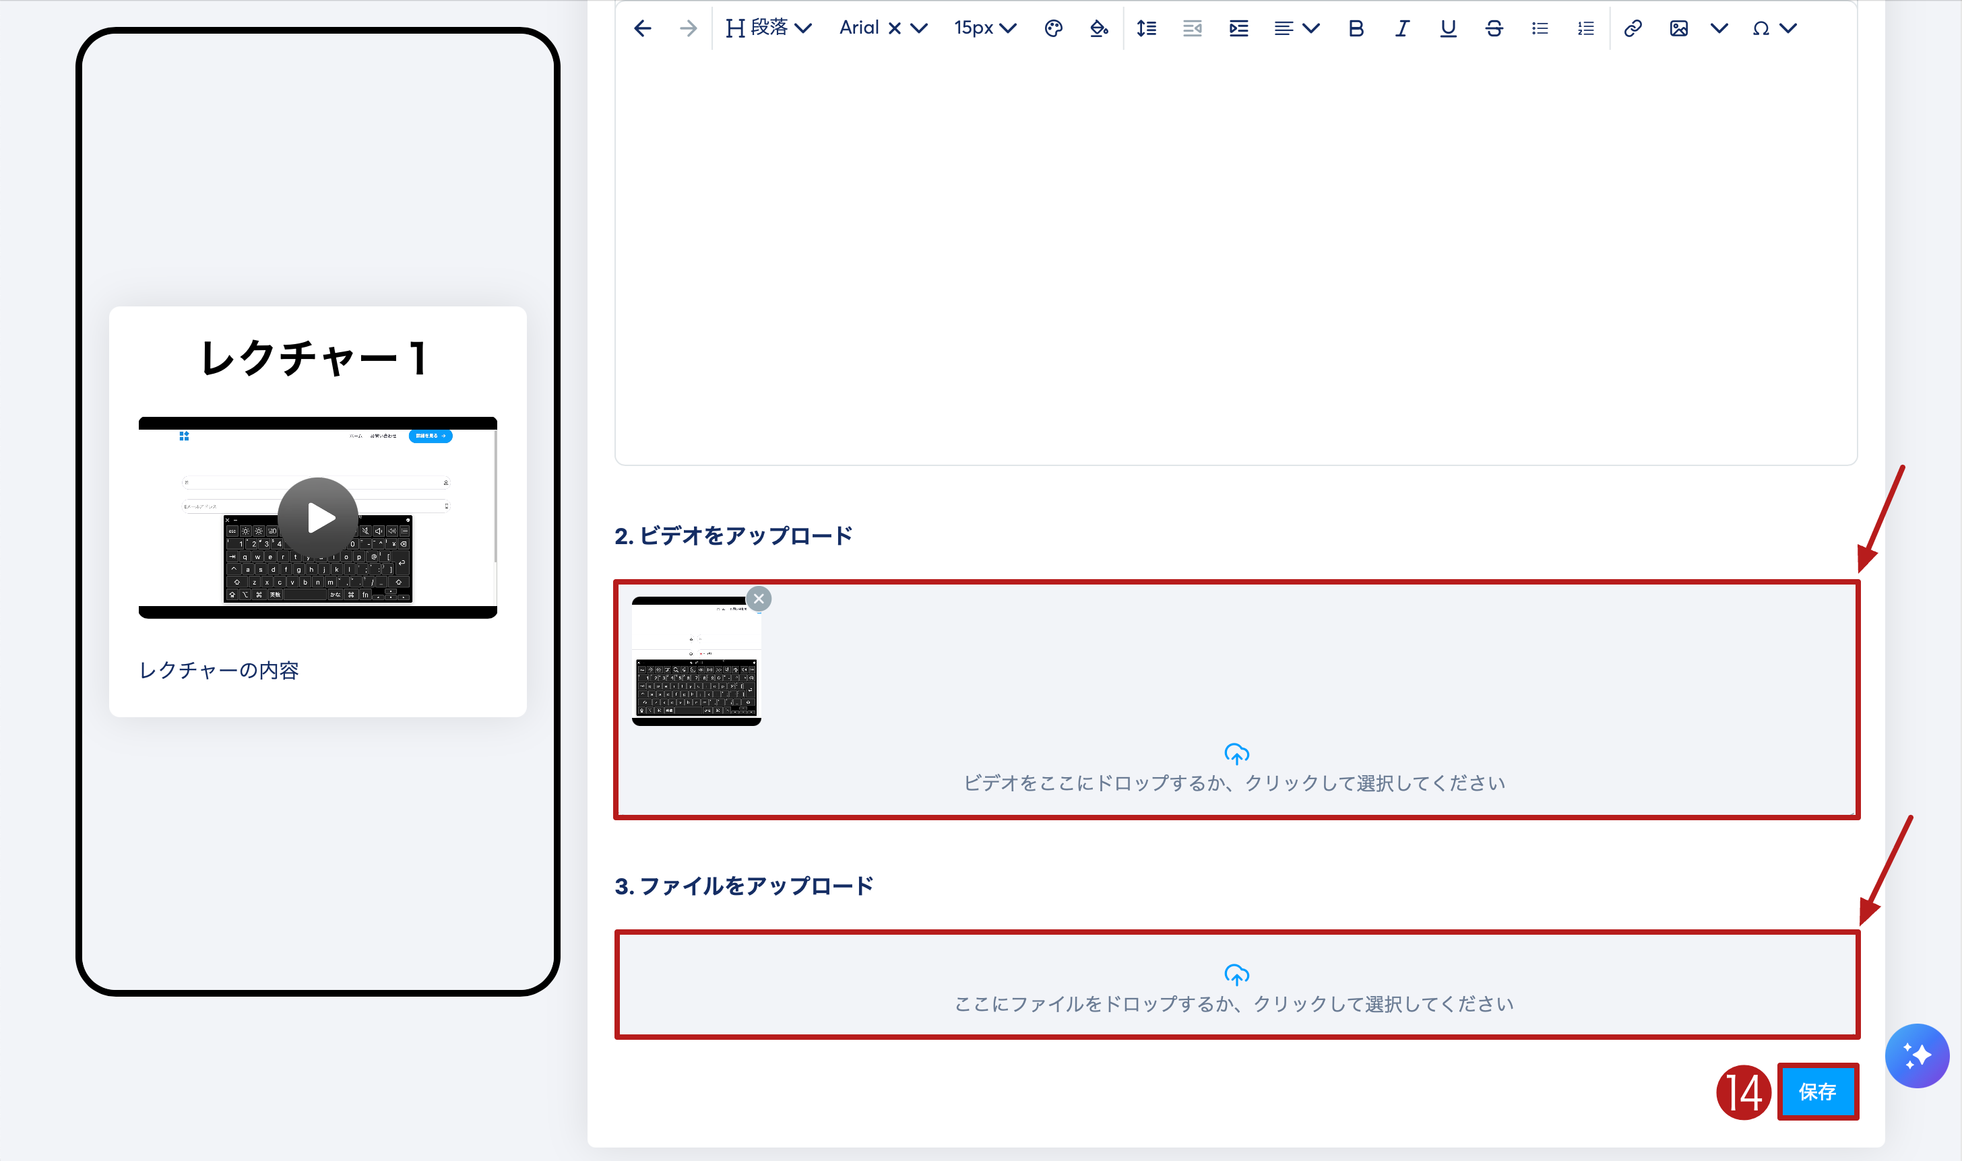Open the text color palette icon

(1053, 29)
